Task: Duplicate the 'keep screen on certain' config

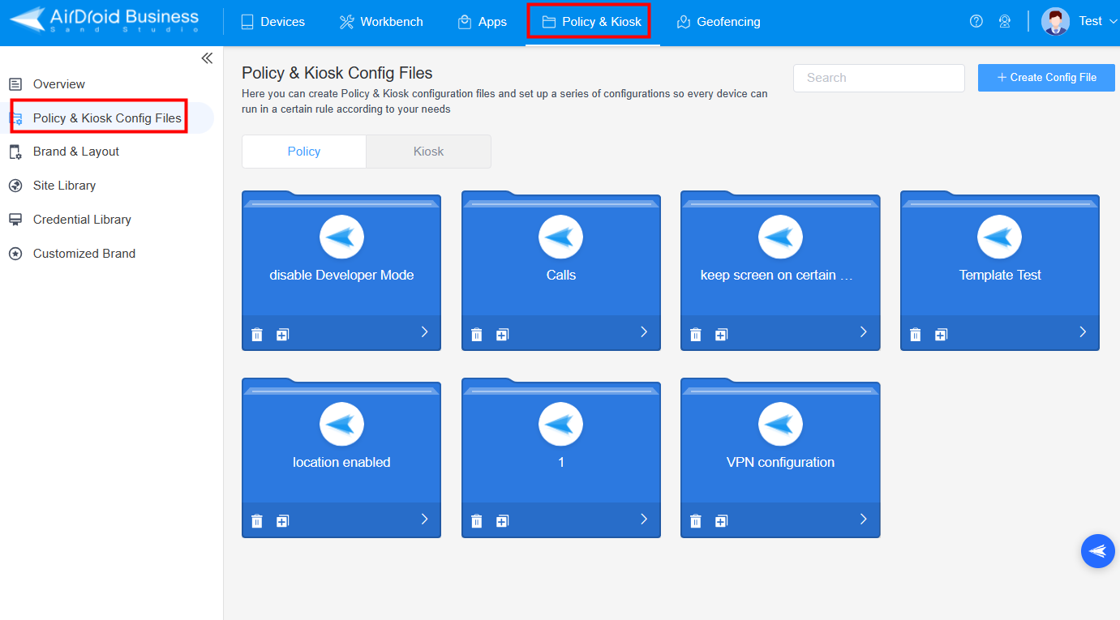Action: [x=721, y=335]
